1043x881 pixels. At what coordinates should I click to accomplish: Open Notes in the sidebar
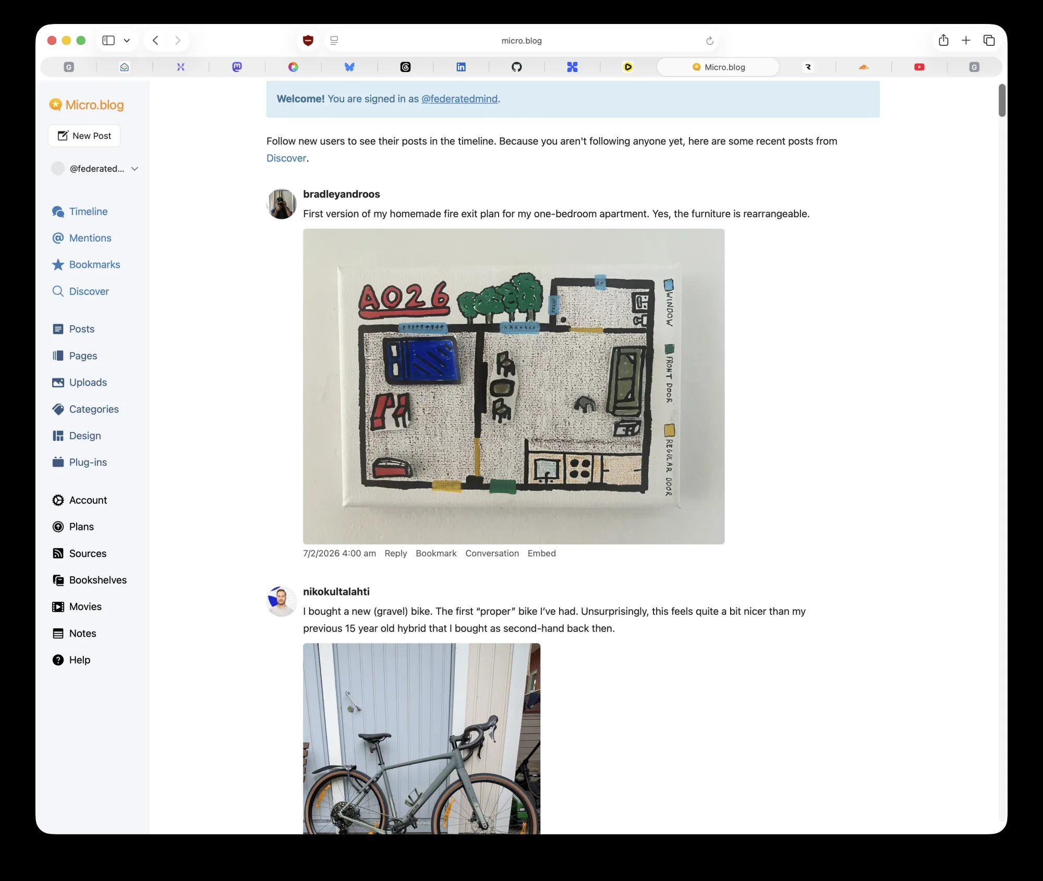pyautogui.click(x=74, y=634)
